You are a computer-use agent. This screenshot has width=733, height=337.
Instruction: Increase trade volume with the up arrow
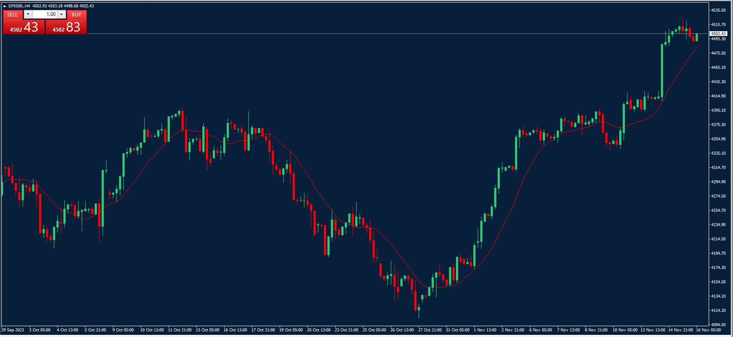pyautogui.click(x=62, y=14)
